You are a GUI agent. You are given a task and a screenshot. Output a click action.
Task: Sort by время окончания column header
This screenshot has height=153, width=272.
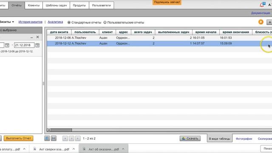[x=236, y=32]
